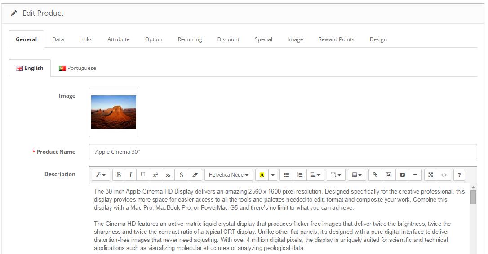Viewport: 488px width, 254px height.
Task: Open the Discount tab
Action: coord(228,39)
